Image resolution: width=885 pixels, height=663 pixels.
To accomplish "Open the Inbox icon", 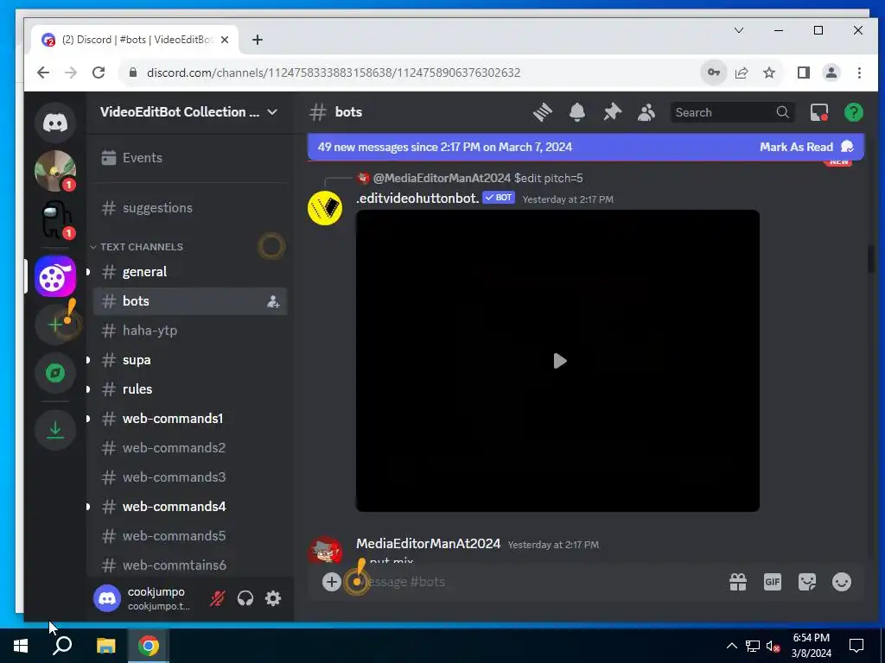I will click(819, 112).
